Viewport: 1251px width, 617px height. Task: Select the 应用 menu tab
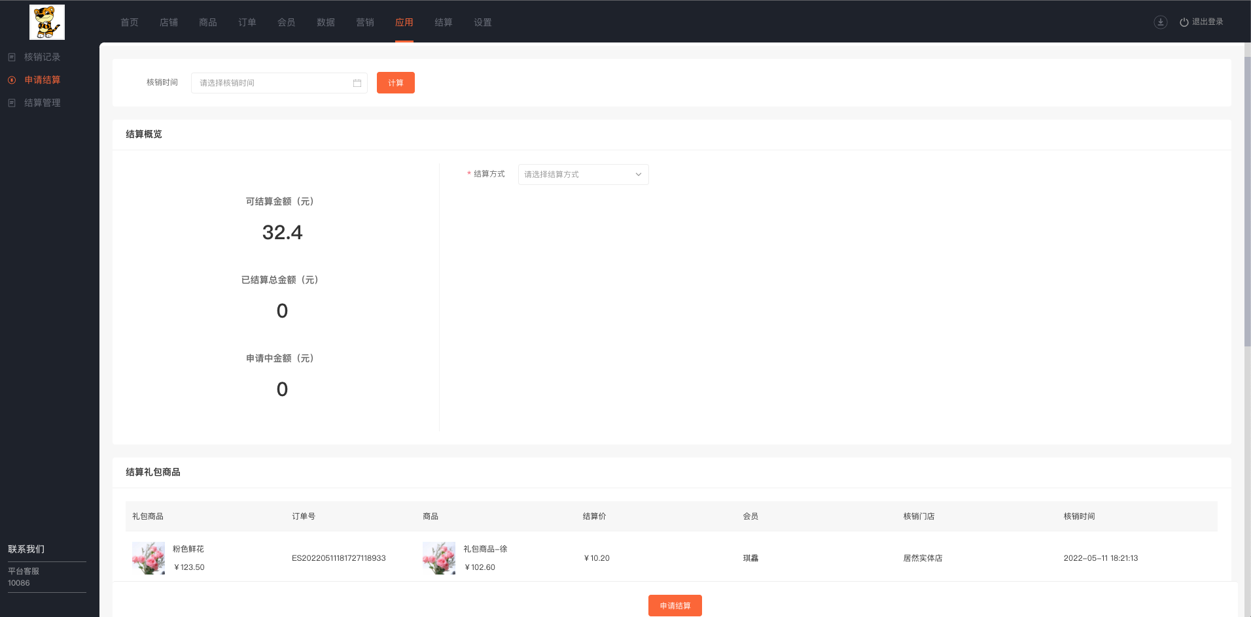point(404,22)
